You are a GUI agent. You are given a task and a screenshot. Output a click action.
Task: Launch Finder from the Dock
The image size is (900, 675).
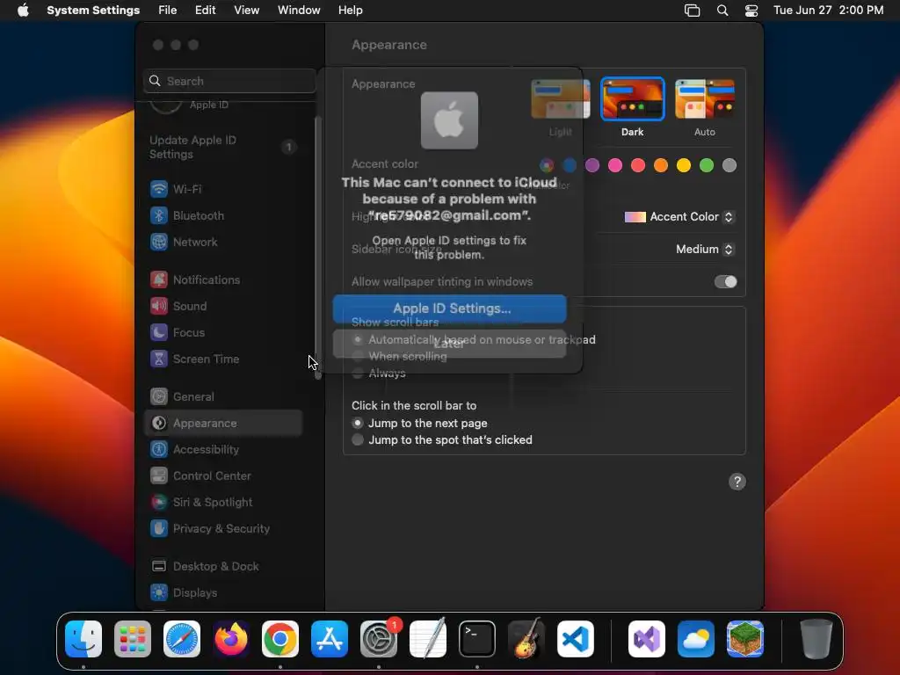(x=83, y=639)
